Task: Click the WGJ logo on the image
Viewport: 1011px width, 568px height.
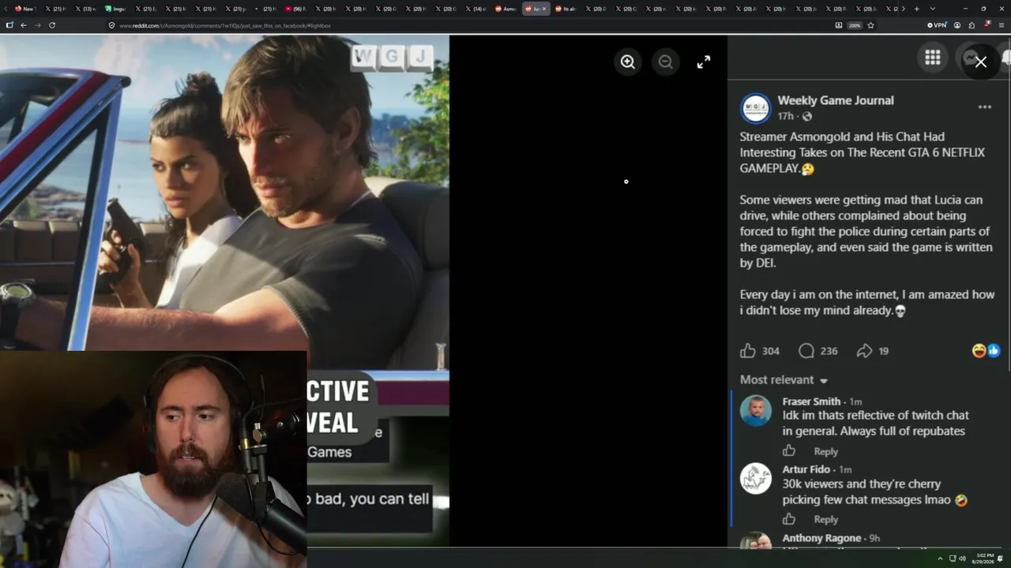Action: pos(392,57)
